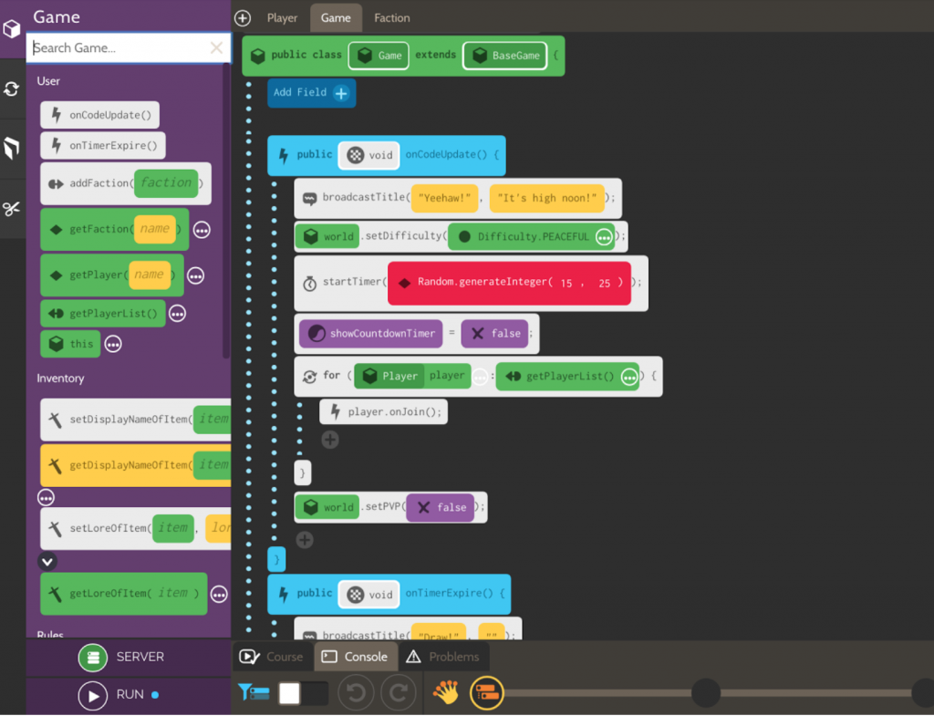Click the plus icon to add a class tab
This screenshot has width=934, height=716.
(x=243, y=18)
